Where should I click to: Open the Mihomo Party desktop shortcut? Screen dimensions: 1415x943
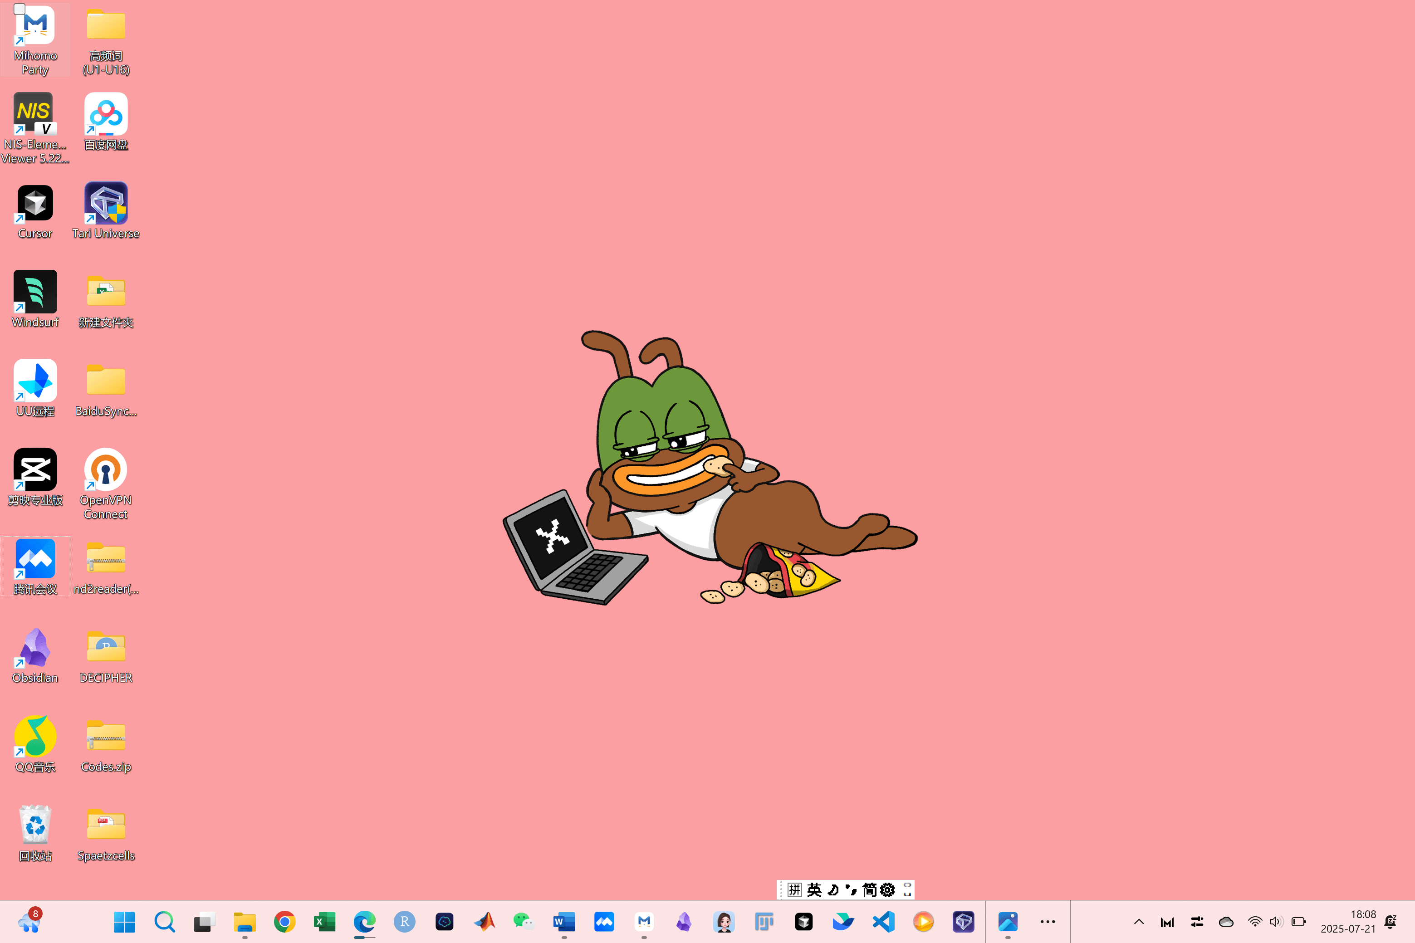pyautogui.click(x=35, y=40)
